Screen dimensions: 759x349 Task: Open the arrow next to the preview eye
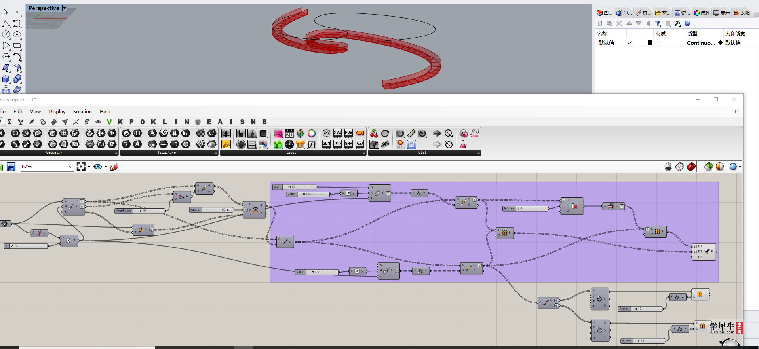tap(106, 167)
